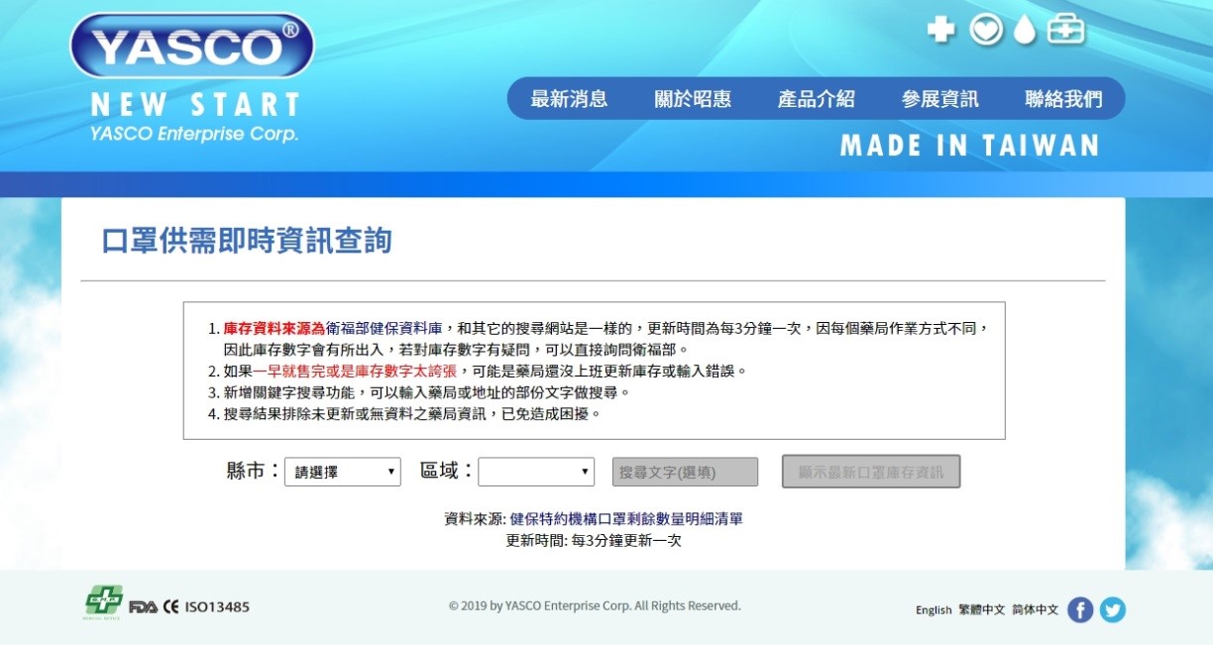This screenshot has height=645, width=1213.
Task: Click the FDA CE ISO13485 badge
Action: pos(189,606)
